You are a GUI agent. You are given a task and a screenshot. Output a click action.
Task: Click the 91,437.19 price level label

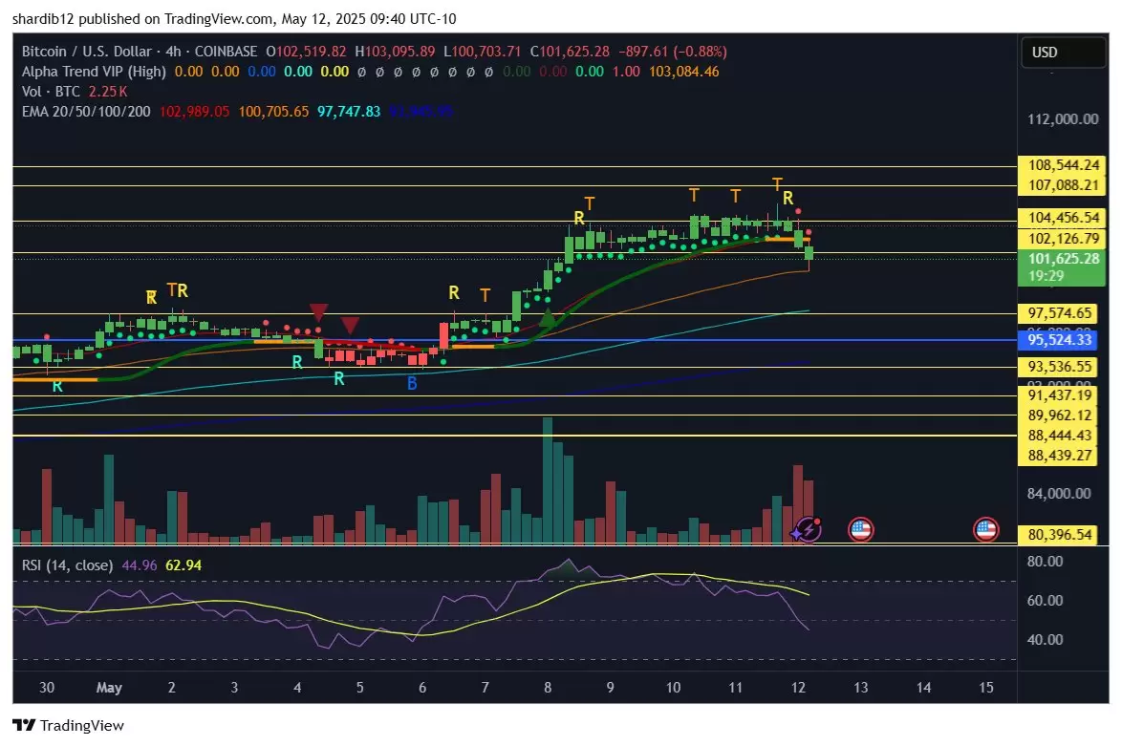[x=1059, y=395]
